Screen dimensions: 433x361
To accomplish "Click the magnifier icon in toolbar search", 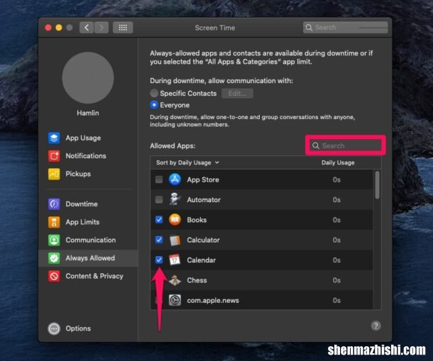I will click(309, 28).
